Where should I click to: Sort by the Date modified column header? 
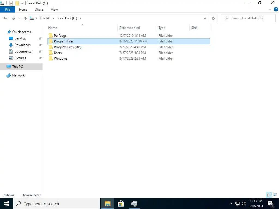137,28
